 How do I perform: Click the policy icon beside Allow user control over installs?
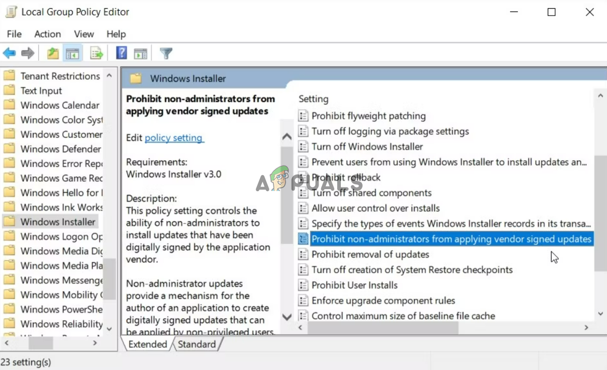303,208
